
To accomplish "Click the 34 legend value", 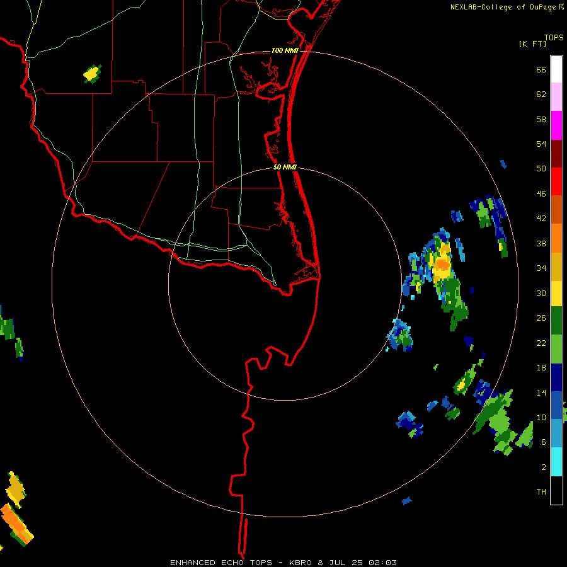I will (x=541, y=268).
